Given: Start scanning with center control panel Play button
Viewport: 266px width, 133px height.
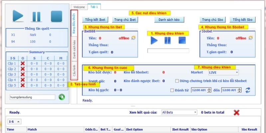Looking at the screenshot, I should pyautogui.click(x=154, y=41).
